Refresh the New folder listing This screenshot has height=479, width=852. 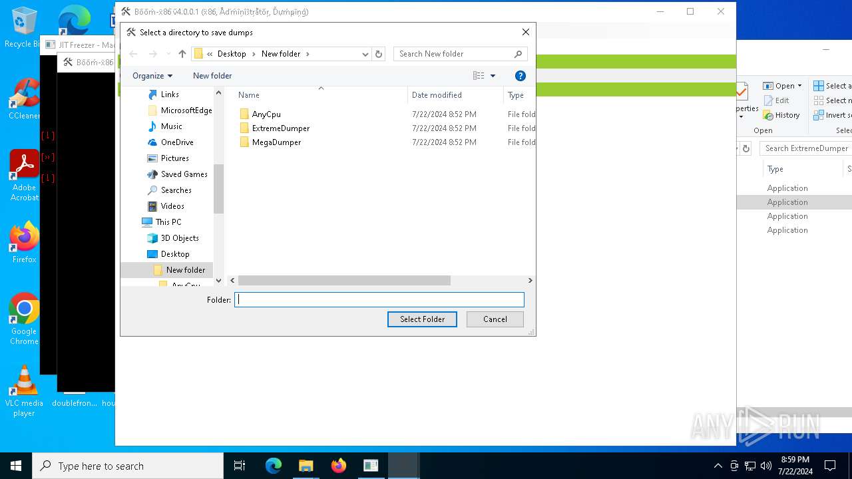(379, 54)
